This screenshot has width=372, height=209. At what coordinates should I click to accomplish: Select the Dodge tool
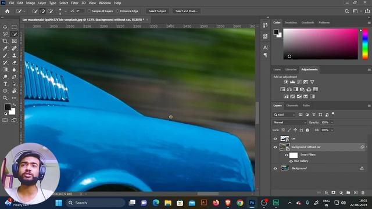[x=5, y=77]
